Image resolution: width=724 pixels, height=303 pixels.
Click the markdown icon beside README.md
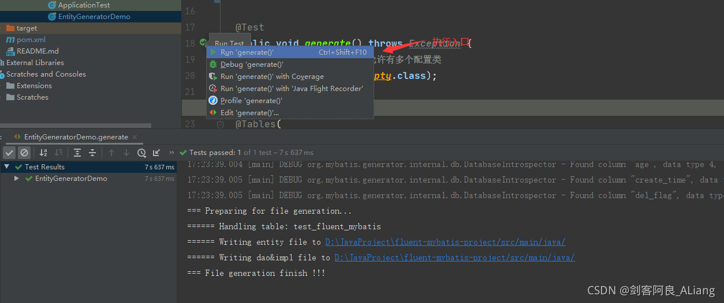point(10,51)
